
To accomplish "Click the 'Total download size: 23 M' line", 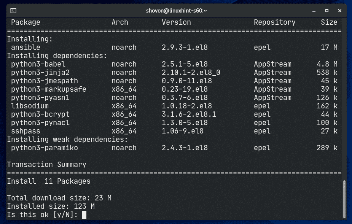I will 59,198.
